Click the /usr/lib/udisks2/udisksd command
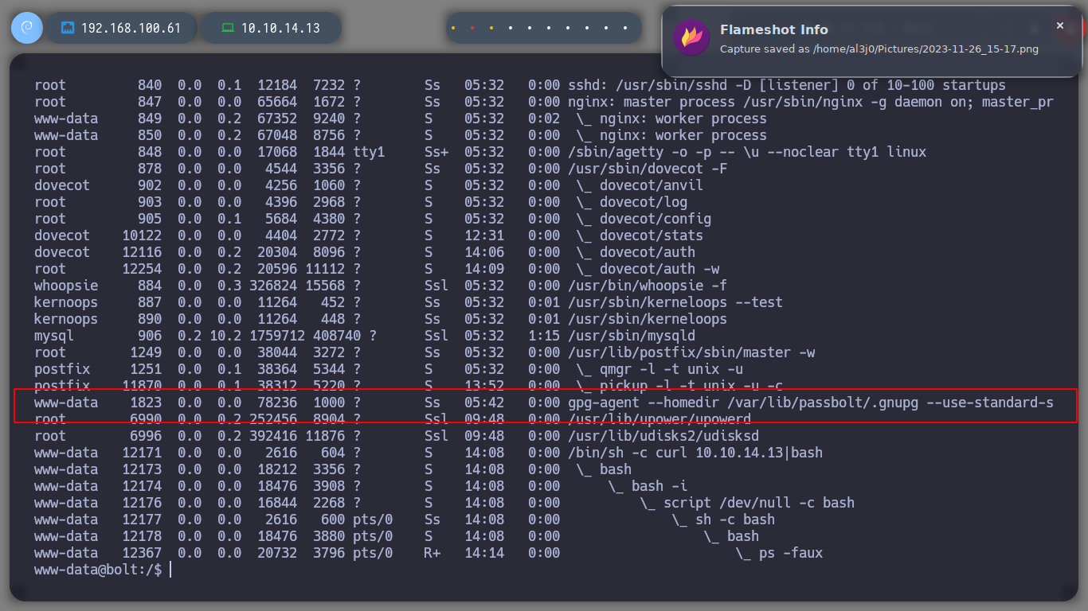 tap(663, 436)
